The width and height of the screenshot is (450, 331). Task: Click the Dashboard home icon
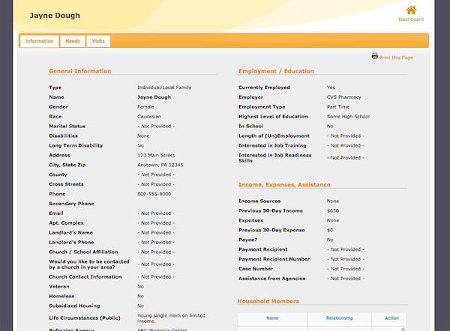point(411,10)
